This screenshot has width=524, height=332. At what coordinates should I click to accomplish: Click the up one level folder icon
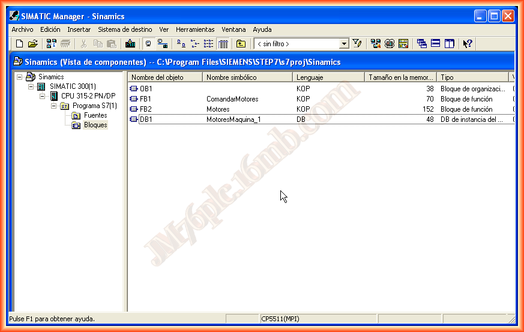(241, 44)
